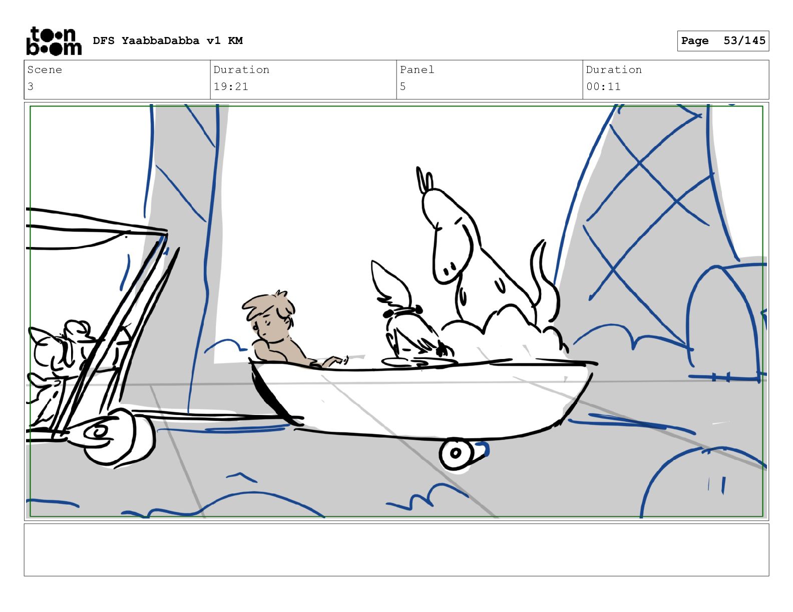Click the empty notes box below panel
793x612 pixels.
point(396,549)
